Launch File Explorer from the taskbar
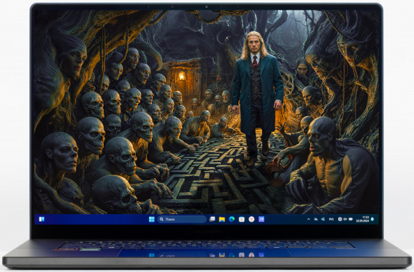Screen dimensions: 414x272 [x=221, y=219]
